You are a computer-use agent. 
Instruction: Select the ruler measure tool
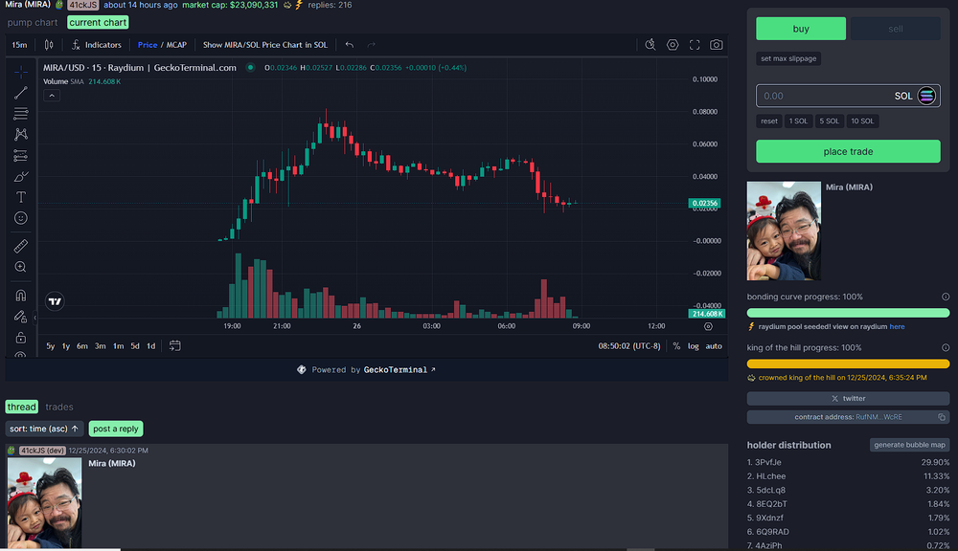click(21, 246)
